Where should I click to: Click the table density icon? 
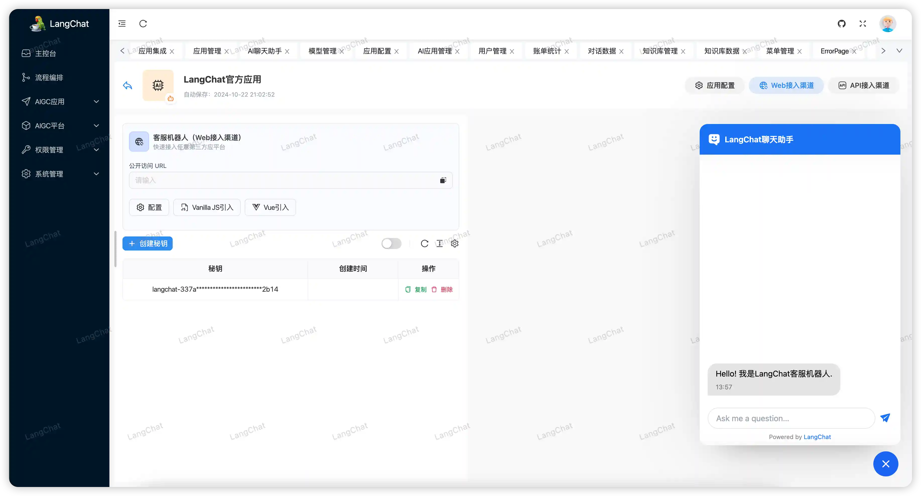439,243
